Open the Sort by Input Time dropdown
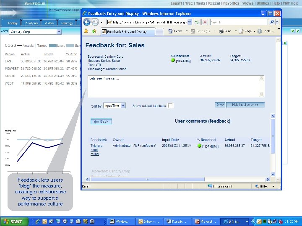Image resolution: width=302 pixels, height=226 pixels. click(x=115, y=106)
